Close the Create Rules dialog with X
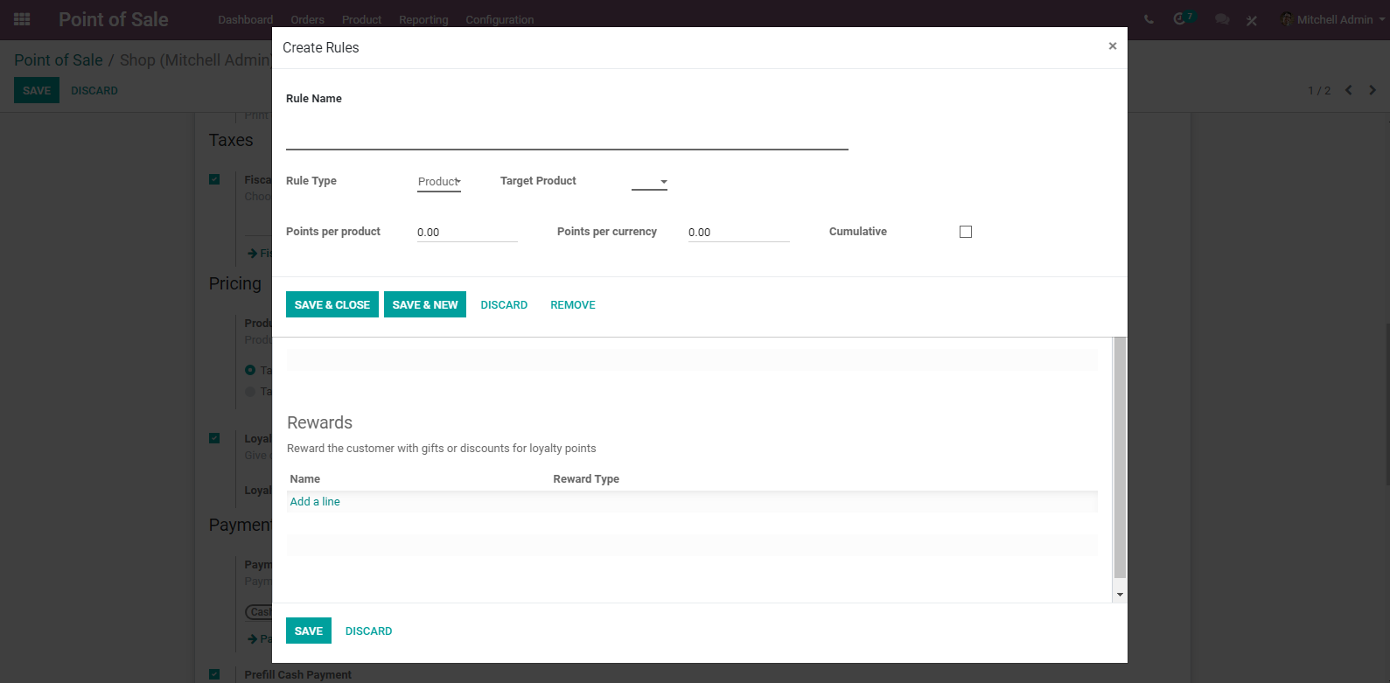 pos(1113,46)
